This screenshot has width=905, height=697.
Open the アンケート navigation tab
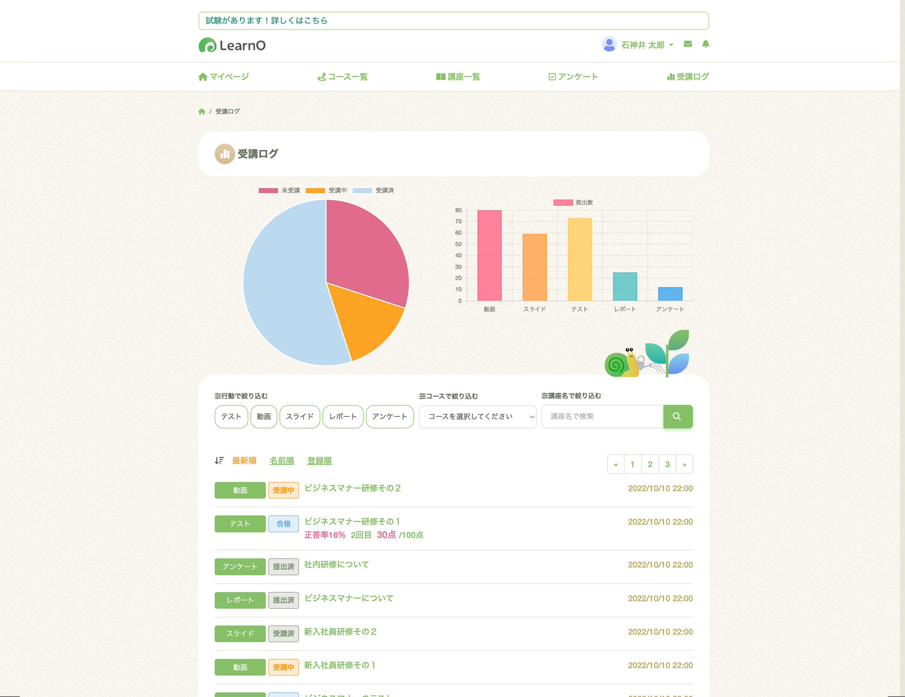tap(573, 77)
